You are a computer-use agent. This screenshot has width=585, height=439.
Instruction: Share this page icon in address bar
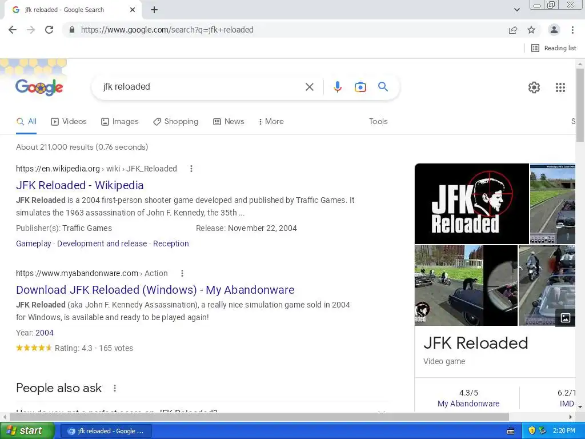(x=513, y=30)
